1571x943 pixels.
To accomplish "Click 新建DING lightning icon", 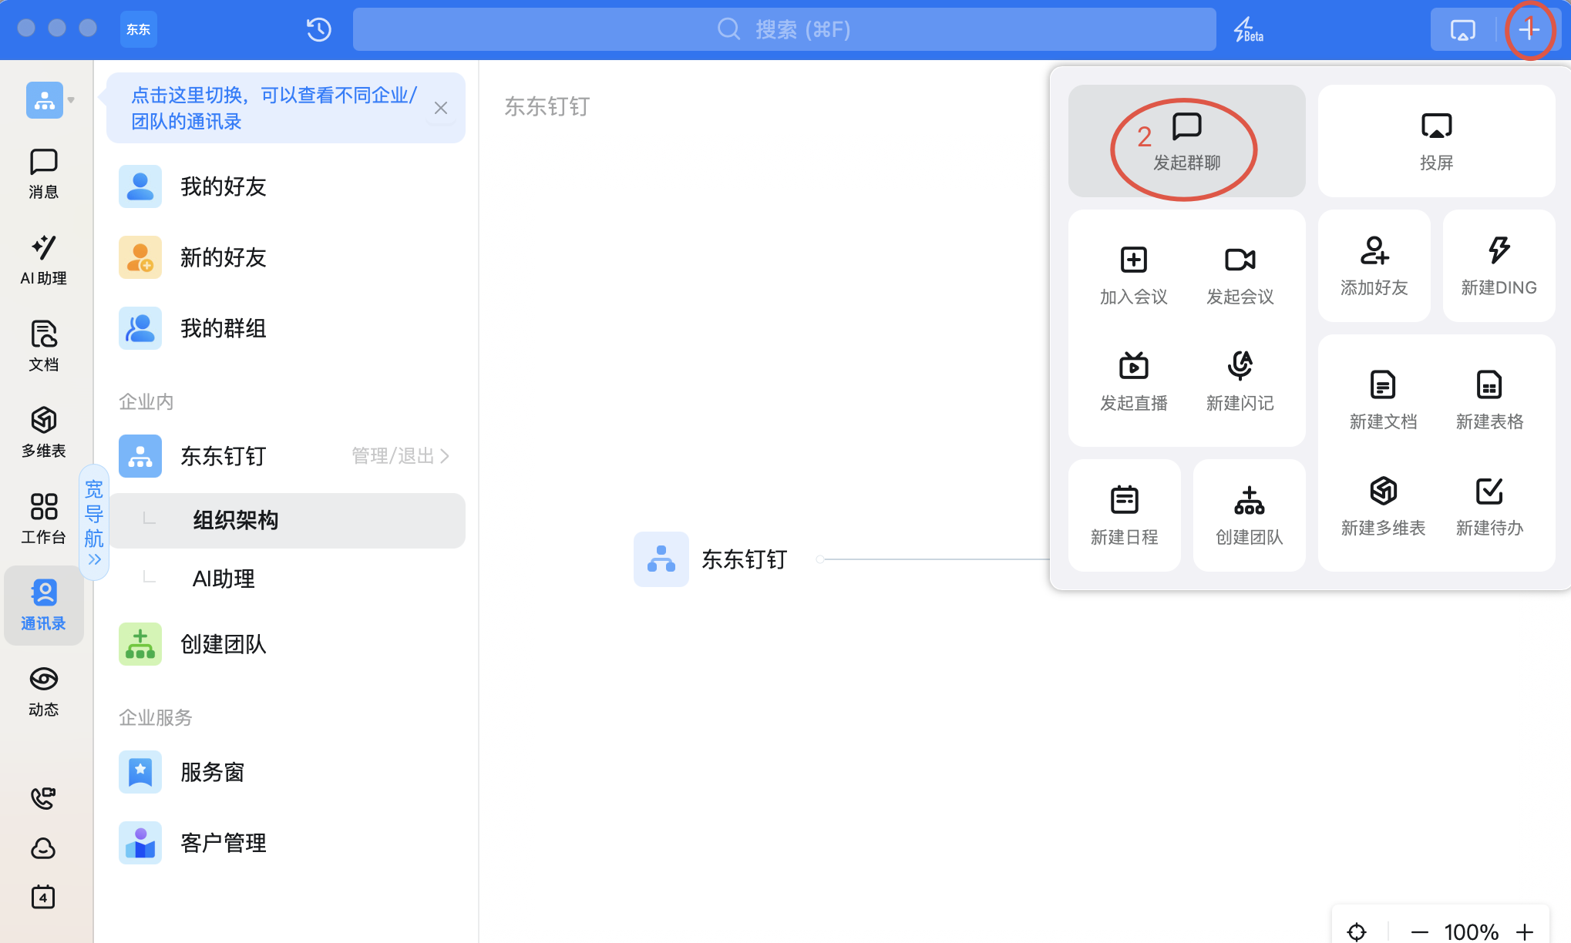I will (x=1499, y=250).
